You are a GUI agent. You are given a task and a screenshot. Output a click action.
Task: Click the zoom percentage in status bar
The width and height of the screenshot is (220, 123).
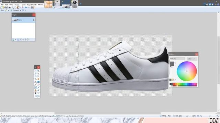point(194,116)
